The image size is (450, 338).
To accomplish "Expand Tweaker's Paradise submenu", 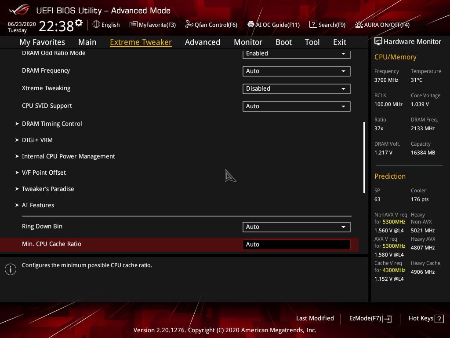I will 48,189.
